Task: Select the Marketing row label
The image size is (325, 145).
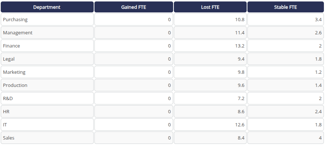Action: click(x=47, y=72)
